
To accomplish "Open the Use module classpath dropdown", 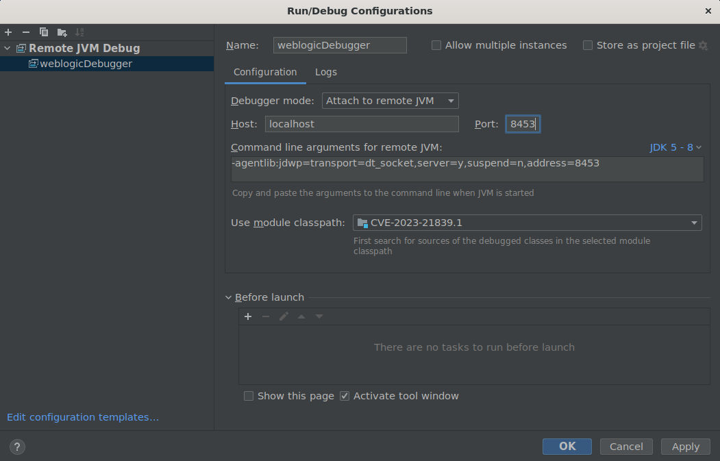I will click(527, 223).
